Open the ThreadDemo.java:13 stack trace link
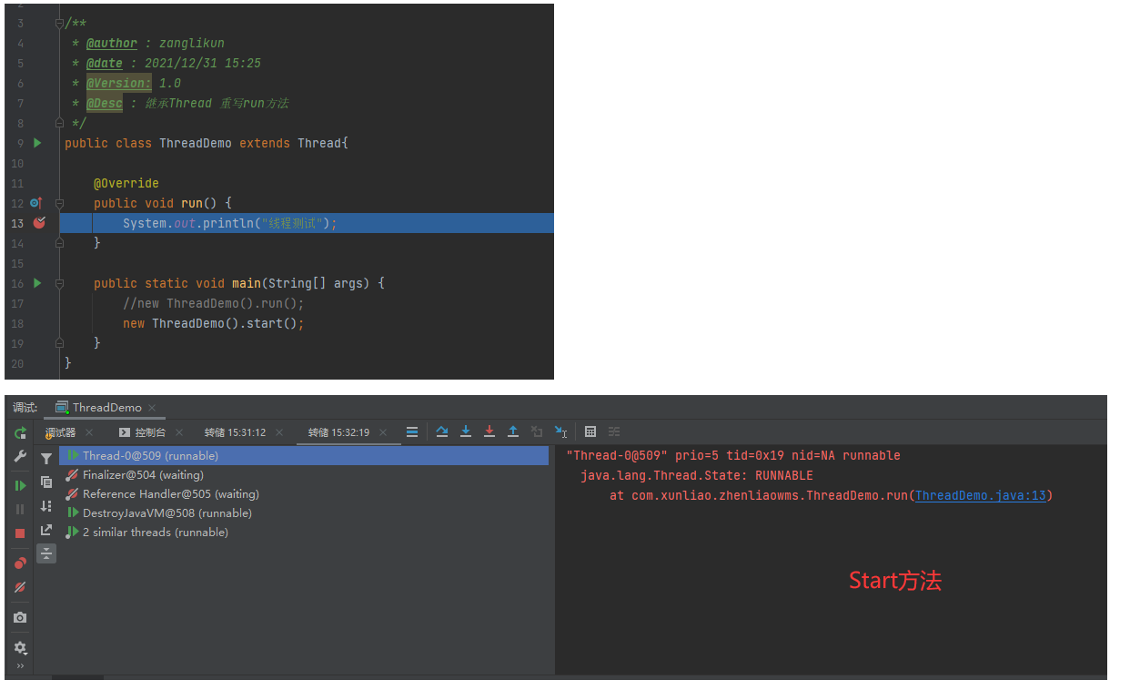The width and height of the screenshot is (1140, 690). [981, 495]
